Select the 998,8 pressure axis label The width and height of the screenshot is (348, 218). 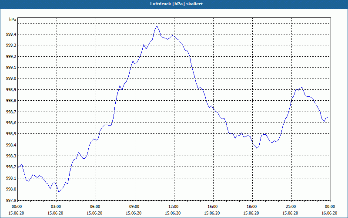[11, 101]
